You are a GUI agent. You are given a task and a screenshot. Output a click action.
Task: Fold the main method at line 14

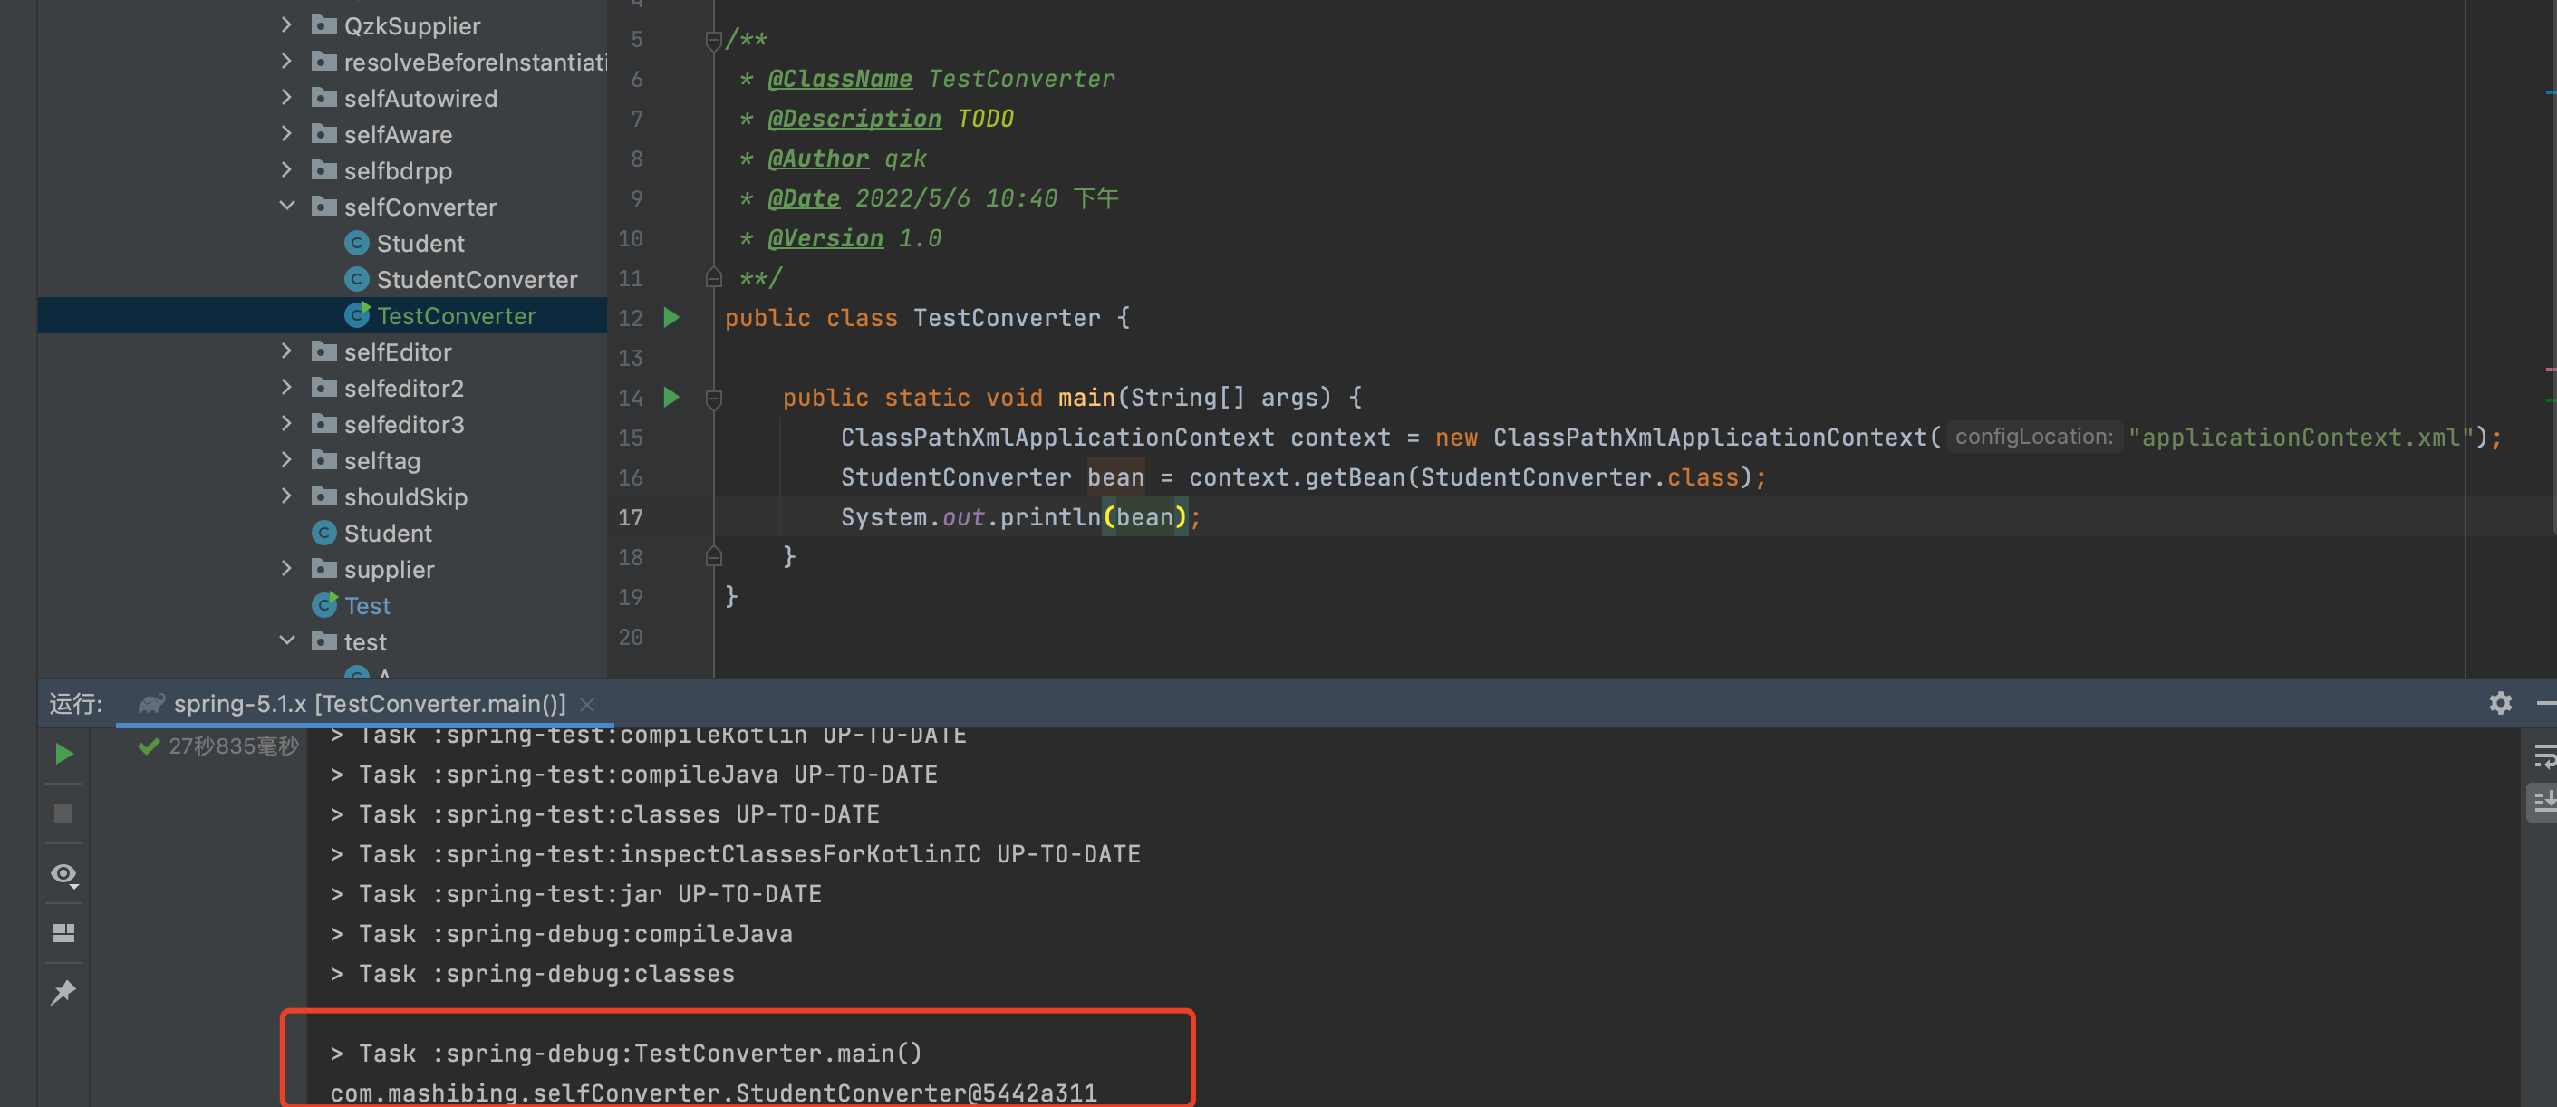(713, 398)
